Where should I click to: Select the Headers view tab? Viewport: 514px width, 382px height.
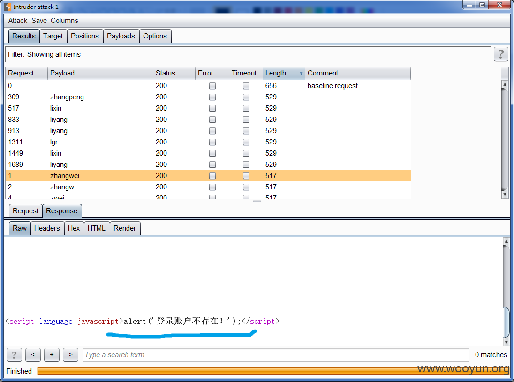coord(47,228)
